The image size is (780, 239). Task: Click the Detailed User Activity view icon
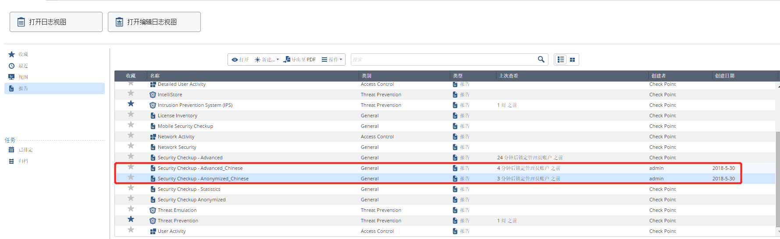pos(153,84)
